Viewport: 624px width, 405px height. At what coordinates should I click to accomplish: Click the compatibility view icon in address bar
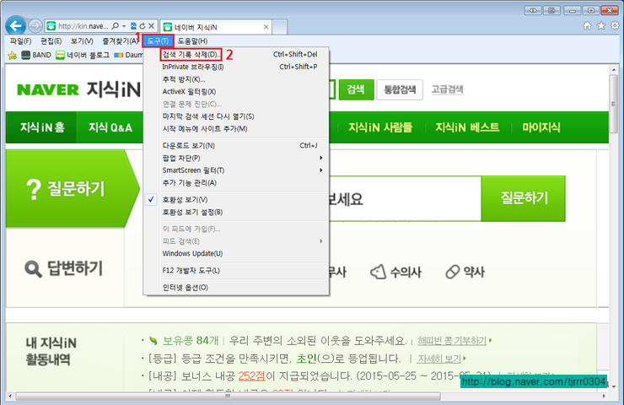point(134,26)
